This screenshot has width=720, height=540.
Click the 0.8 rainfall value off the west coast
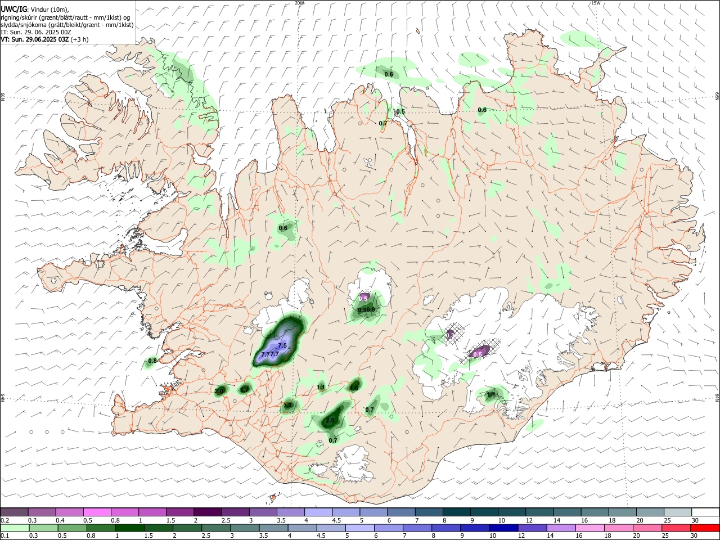pos(152,361)
